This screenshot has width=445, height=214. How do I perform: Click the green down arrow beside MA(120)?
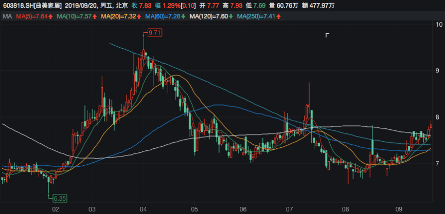tap(230, 17)
